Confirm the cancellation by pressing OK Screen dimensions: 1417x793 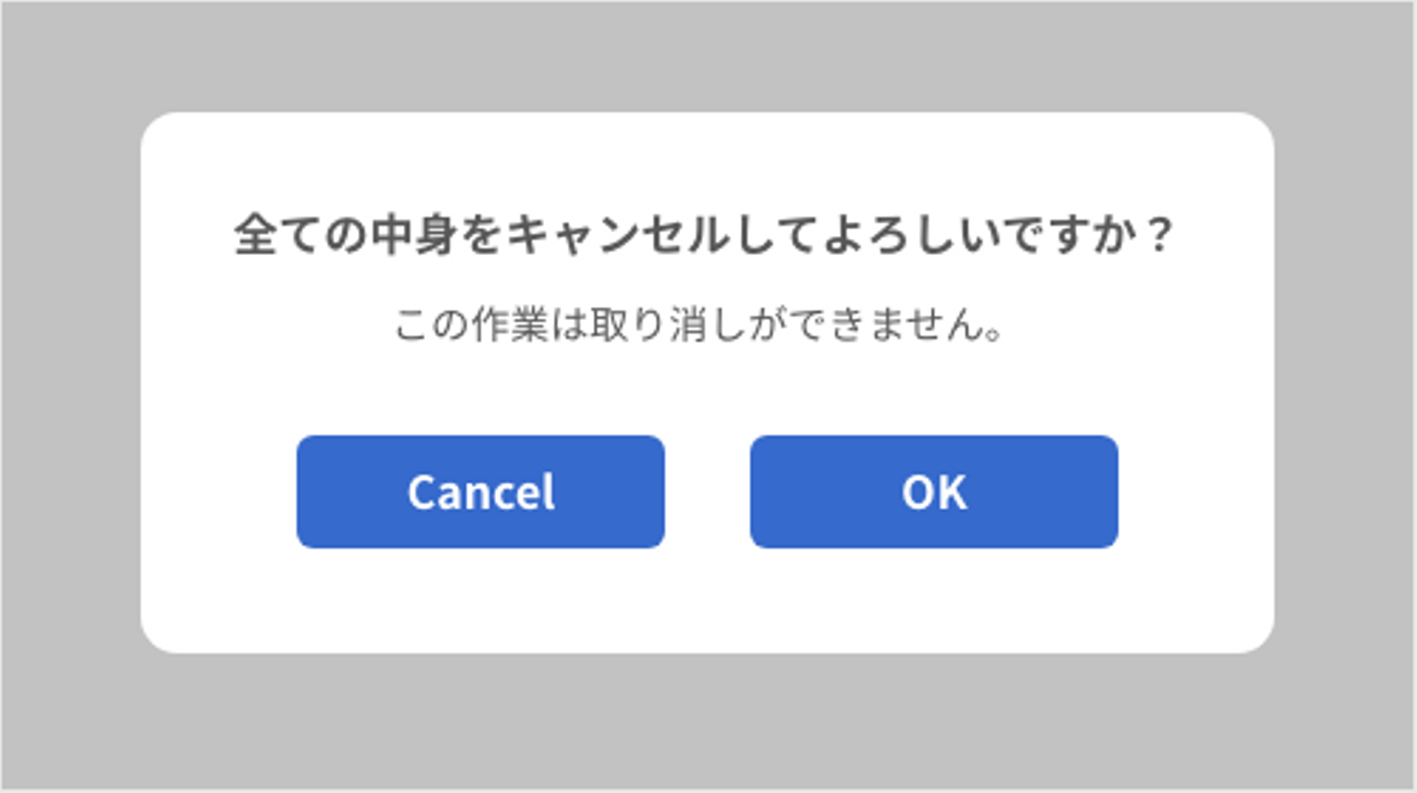click(933, 492)
